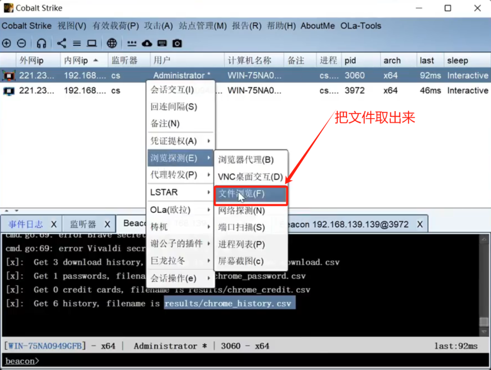Sort by the last column header
Screen dimensions: 491x370
[430, 60]
